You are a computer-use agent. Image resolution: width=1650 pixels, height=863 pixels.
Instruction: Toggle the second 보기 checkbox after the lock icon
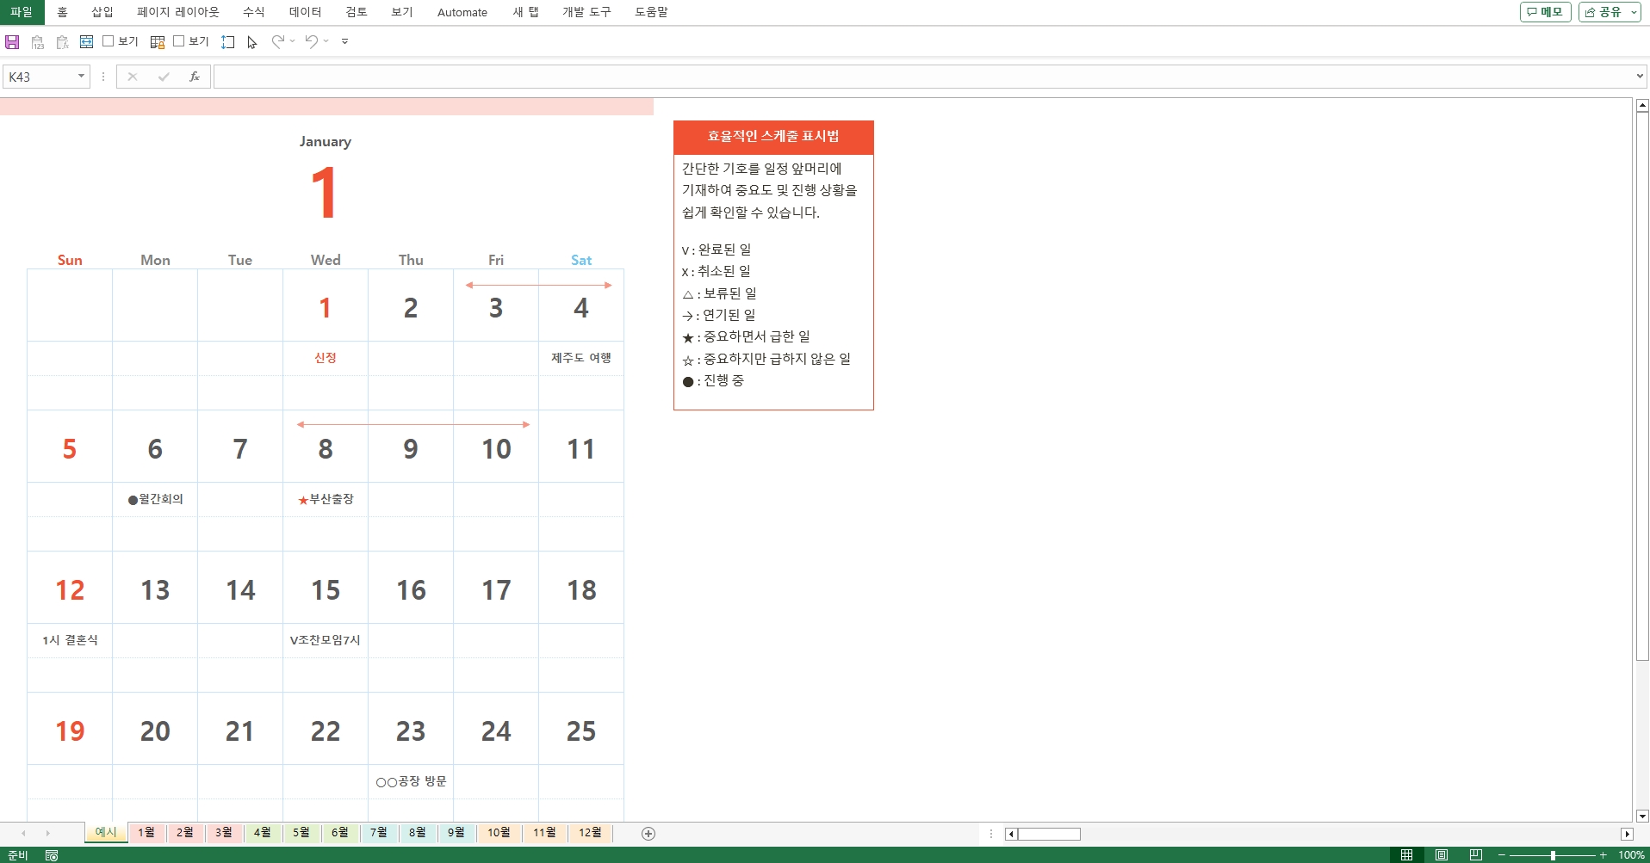(x=179, y=40)
